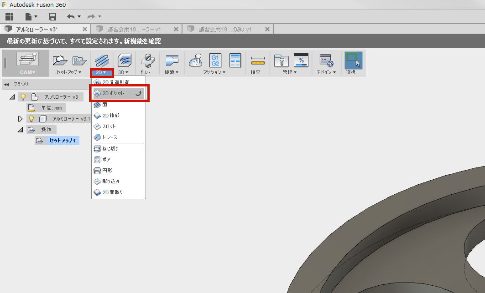Open the 新機能を確認 link
The height and width of the screenshot is (293, 485).
pyautogui.click(x=142, y=41)
